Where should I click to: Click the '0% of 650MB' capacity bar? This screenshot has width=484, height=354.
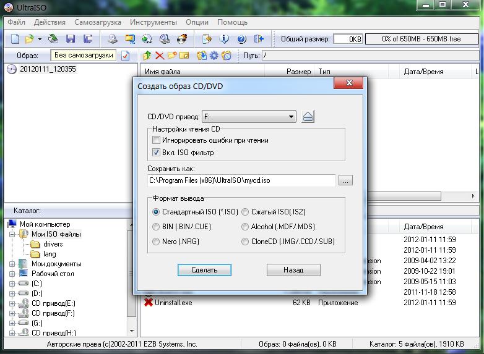[421, 39]
